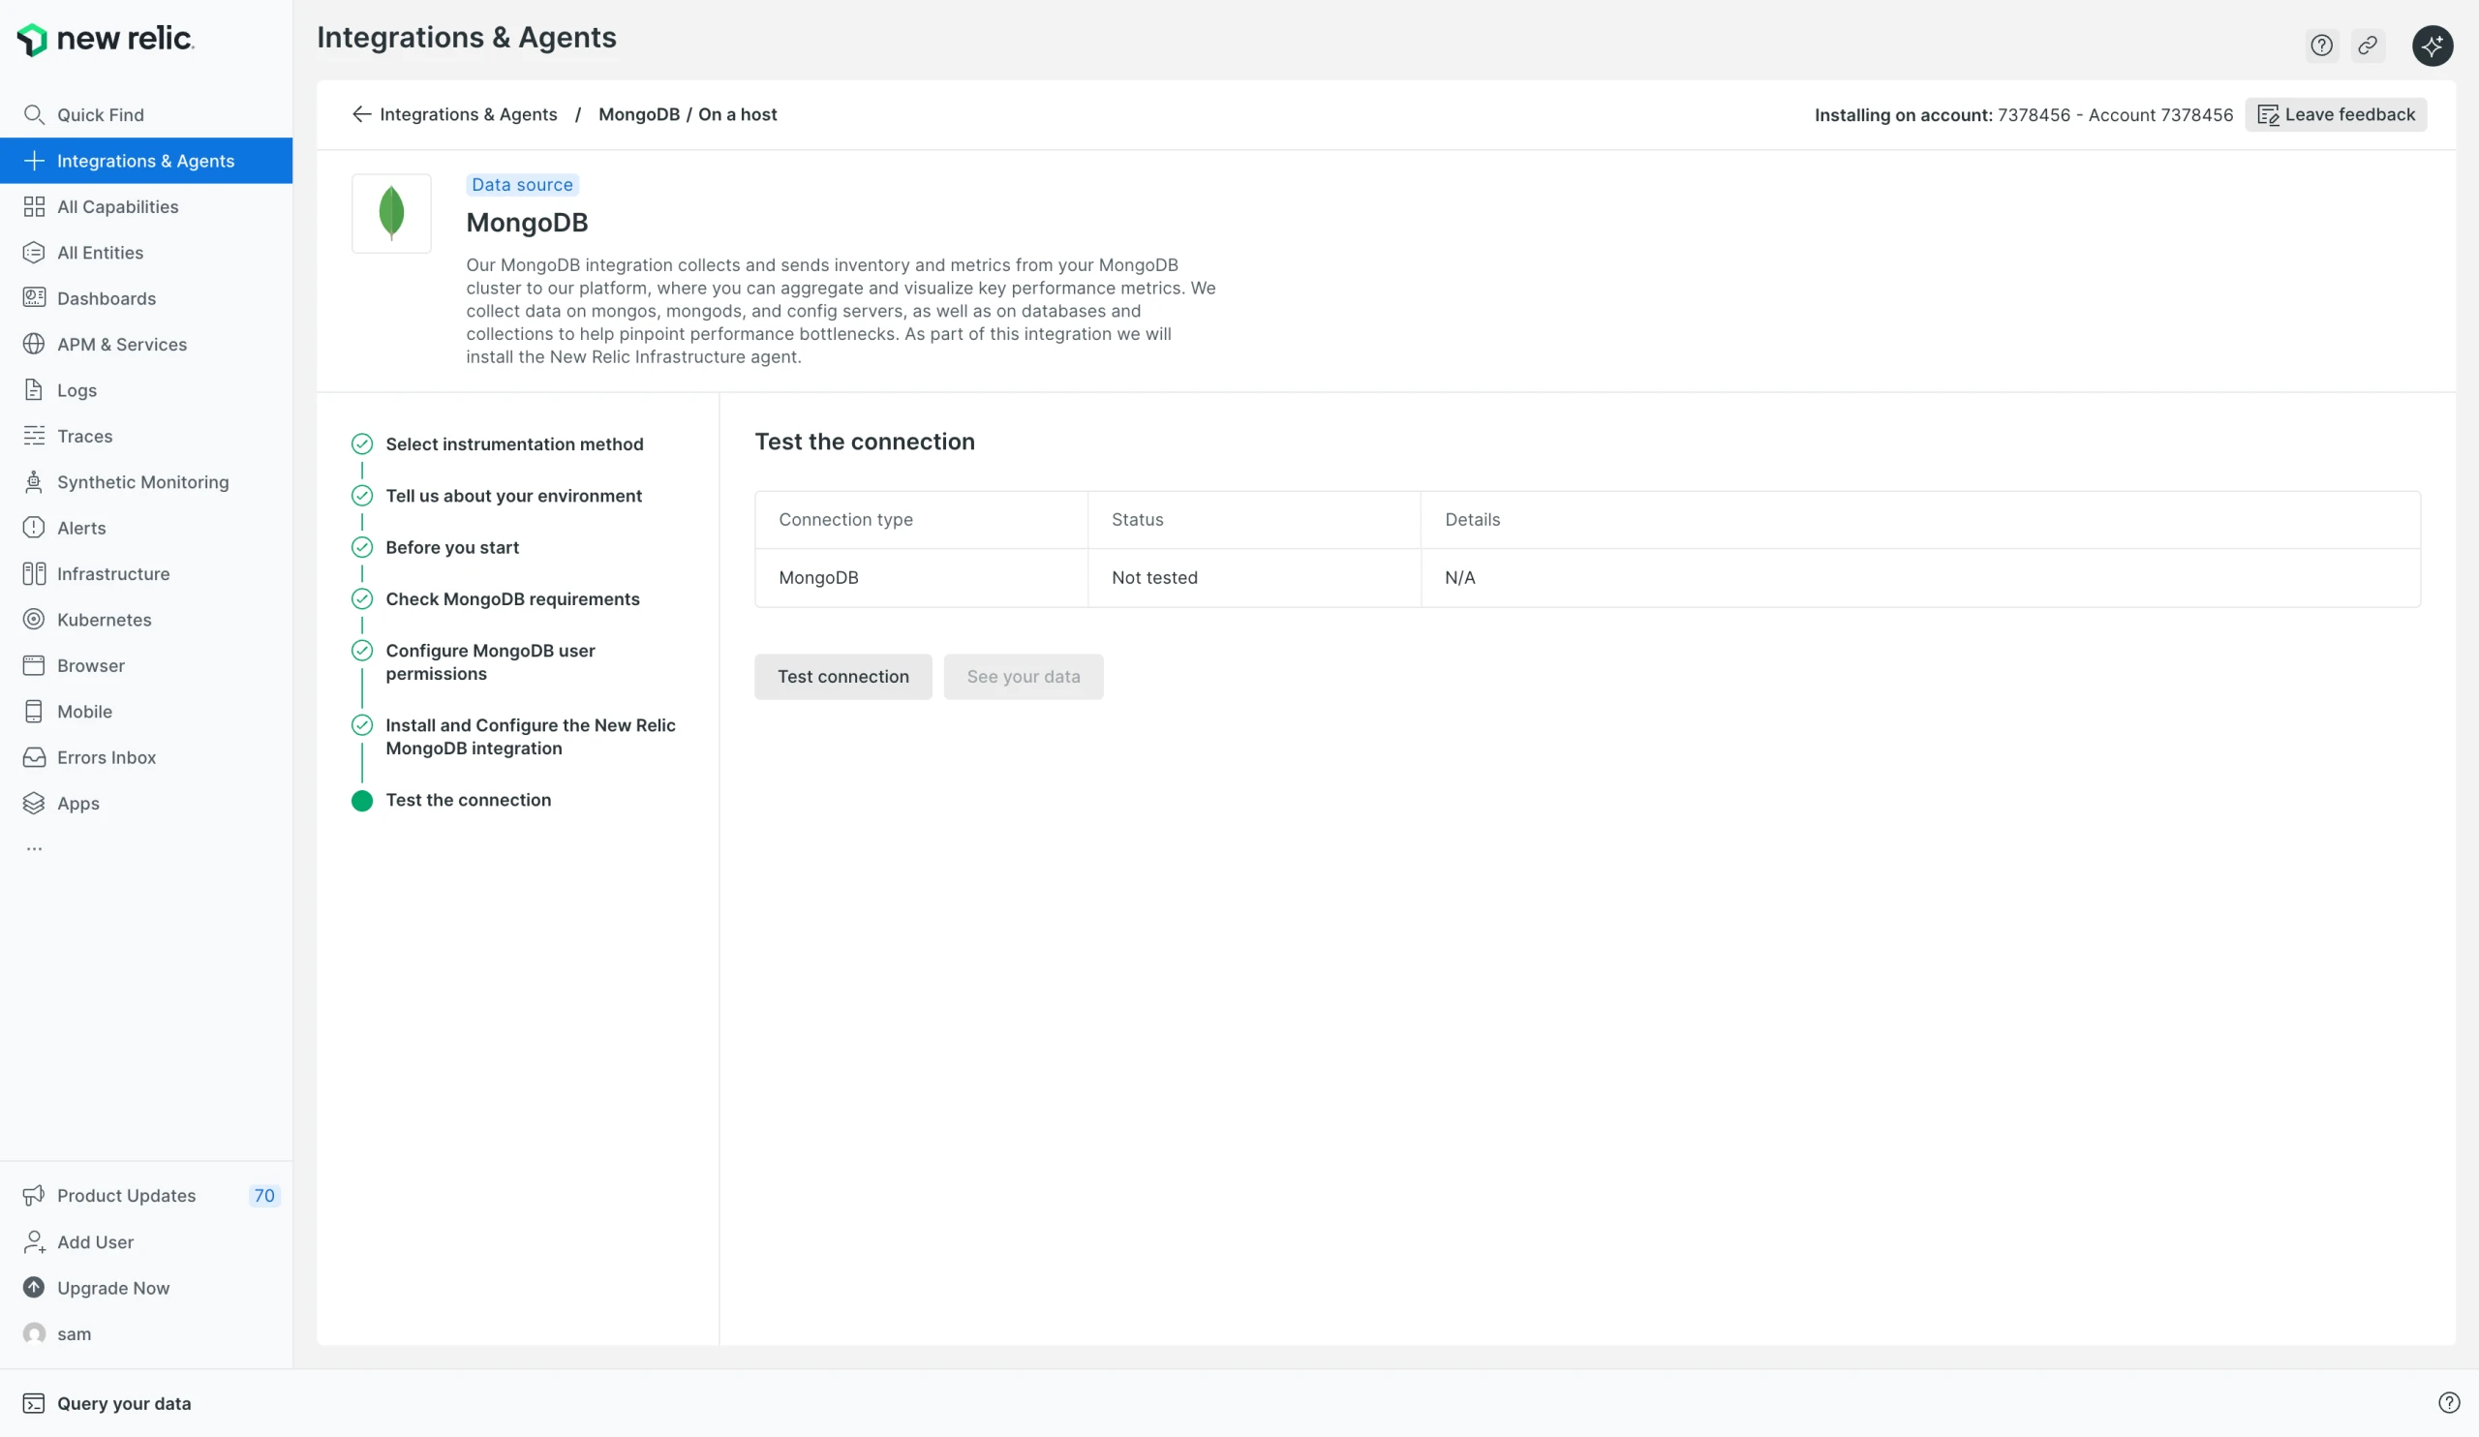
Task: Select Infrastructure in the sidebar
Action: click(146, 573)
